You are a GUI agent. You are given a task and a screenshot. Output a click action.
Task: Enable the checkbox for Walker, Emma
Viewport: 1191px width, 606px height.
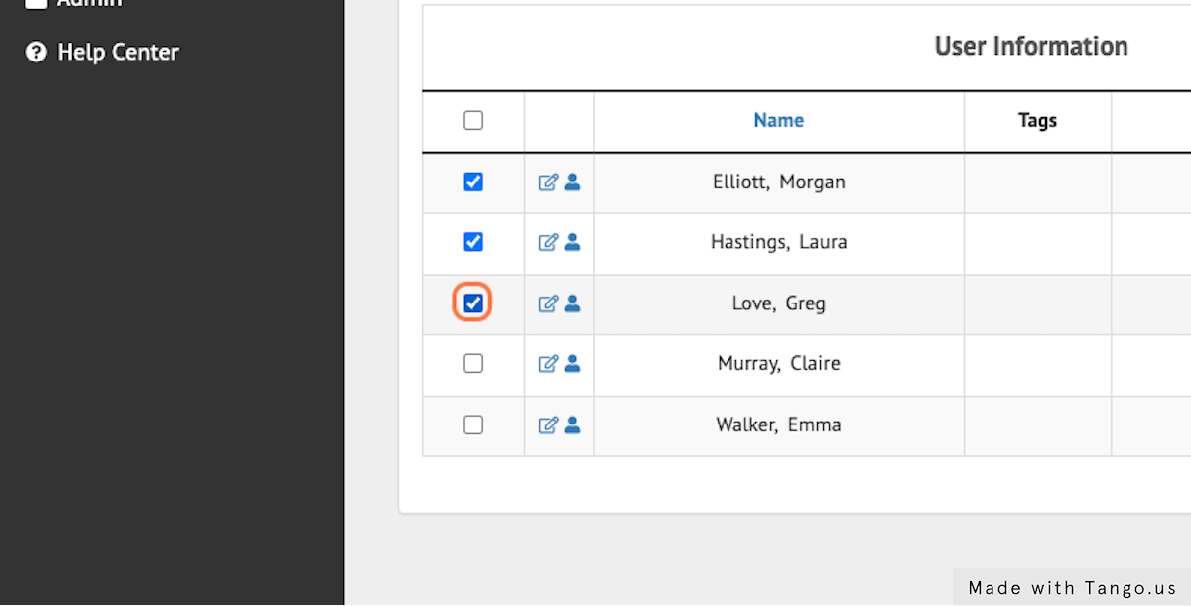pyautogui.click(x=472, y=424)
